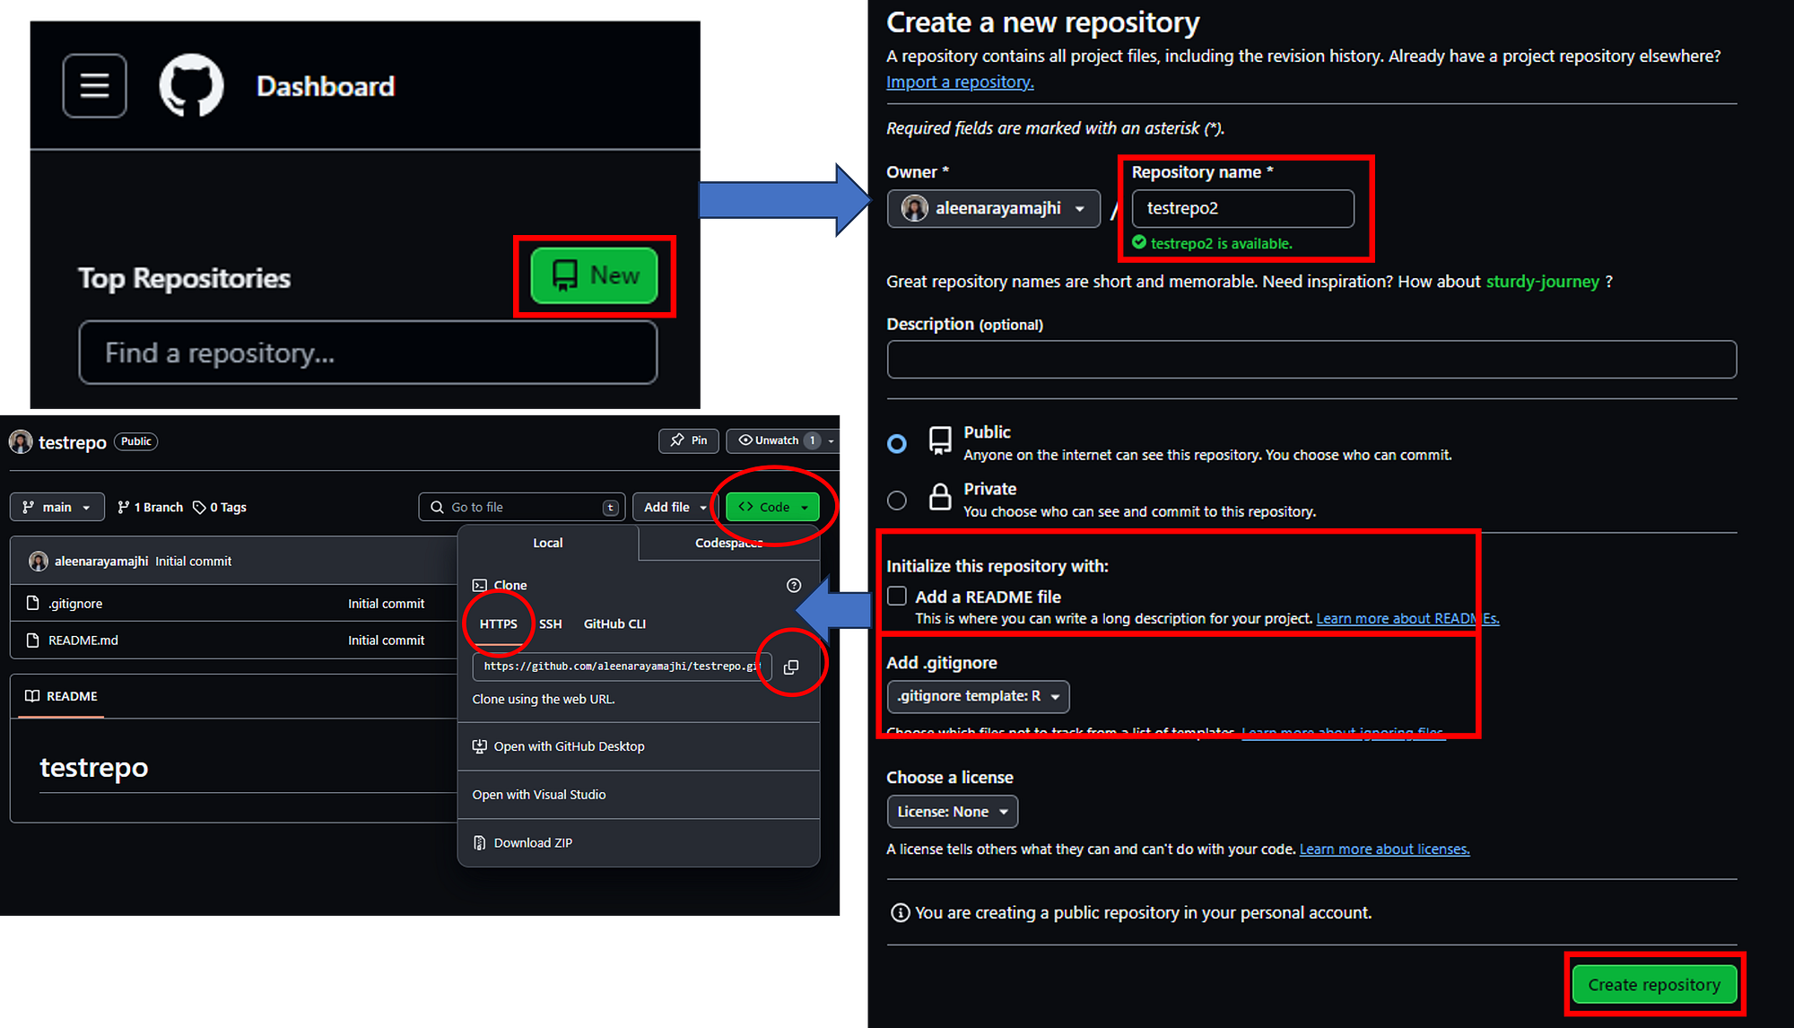Switch to the Local tab
The image size is (1794, 1028).
tap(548, 543)
